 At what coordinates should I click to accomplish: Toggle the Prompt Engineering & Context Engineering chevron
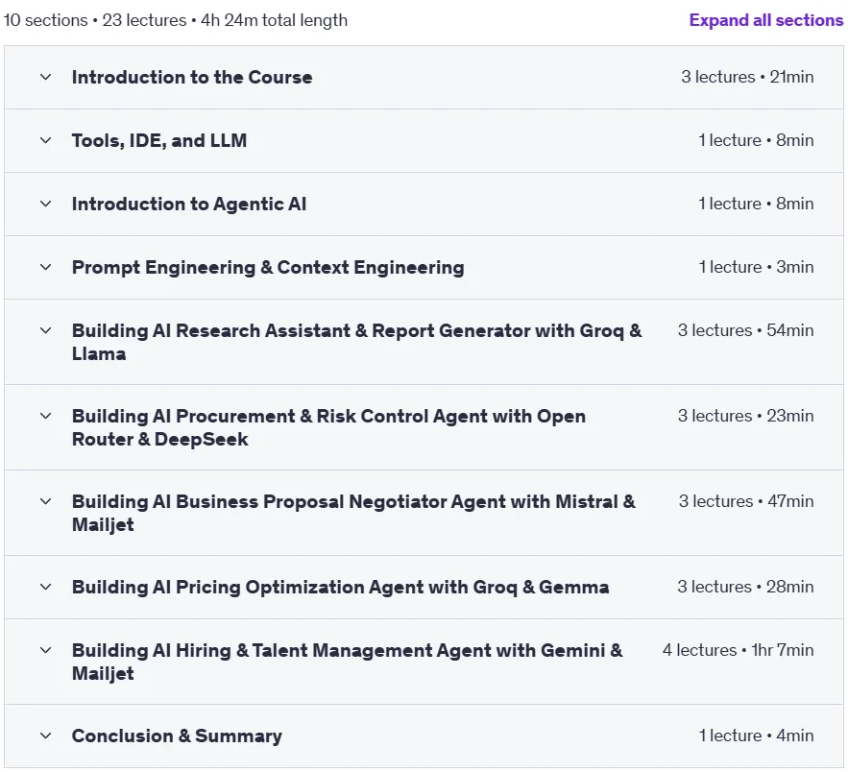tap(46, 267)
